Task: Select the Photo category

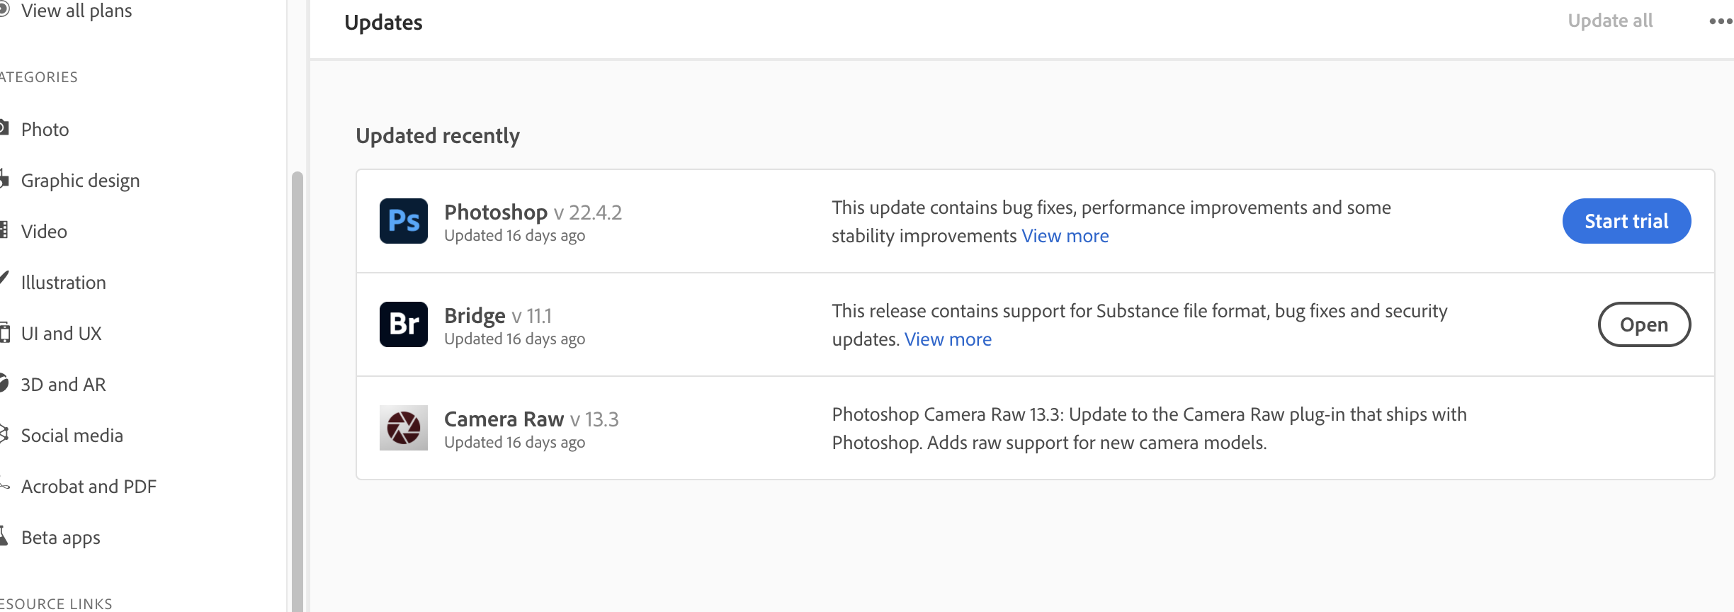Action: [45, 130]
